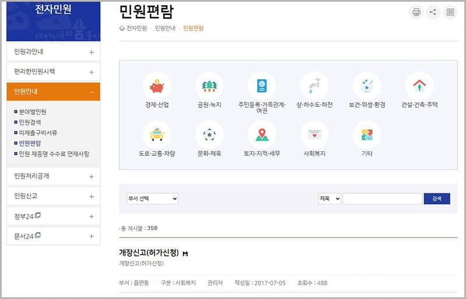Go to 분야별민원 submenu item
Image resolution: width=466 pixels, height=299 pixels.
point(33,112)
